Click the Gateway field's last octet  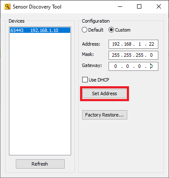click(x=151, y=66)
